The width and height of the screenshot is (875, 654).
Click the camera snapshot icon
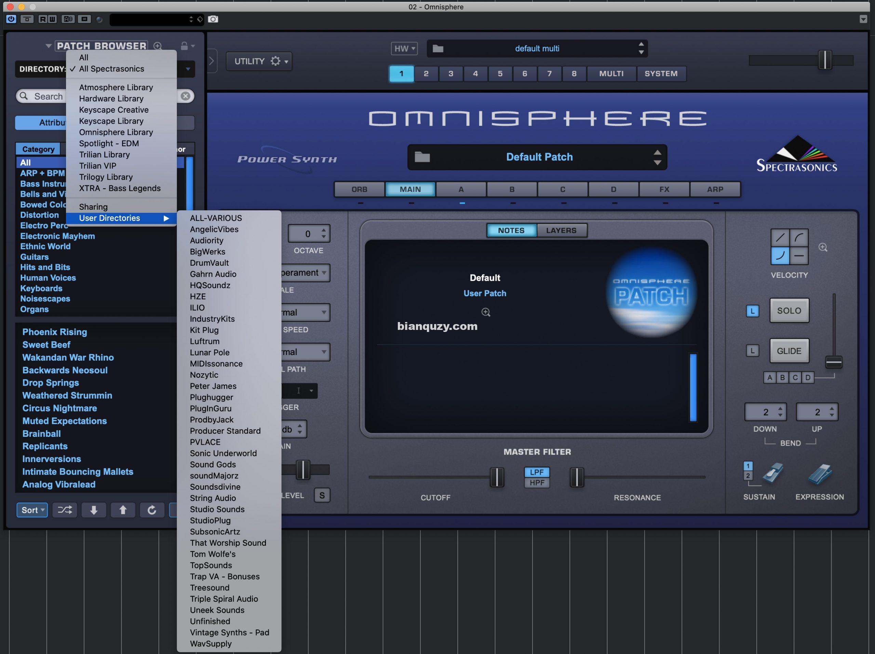tap(213, 19)
